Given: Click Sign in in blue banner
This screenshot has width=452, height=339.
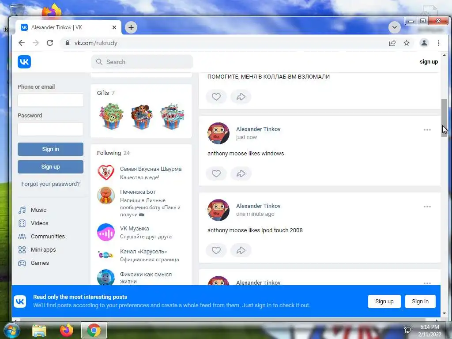Looking at the screenshot, I should click(x=420, y=301).
